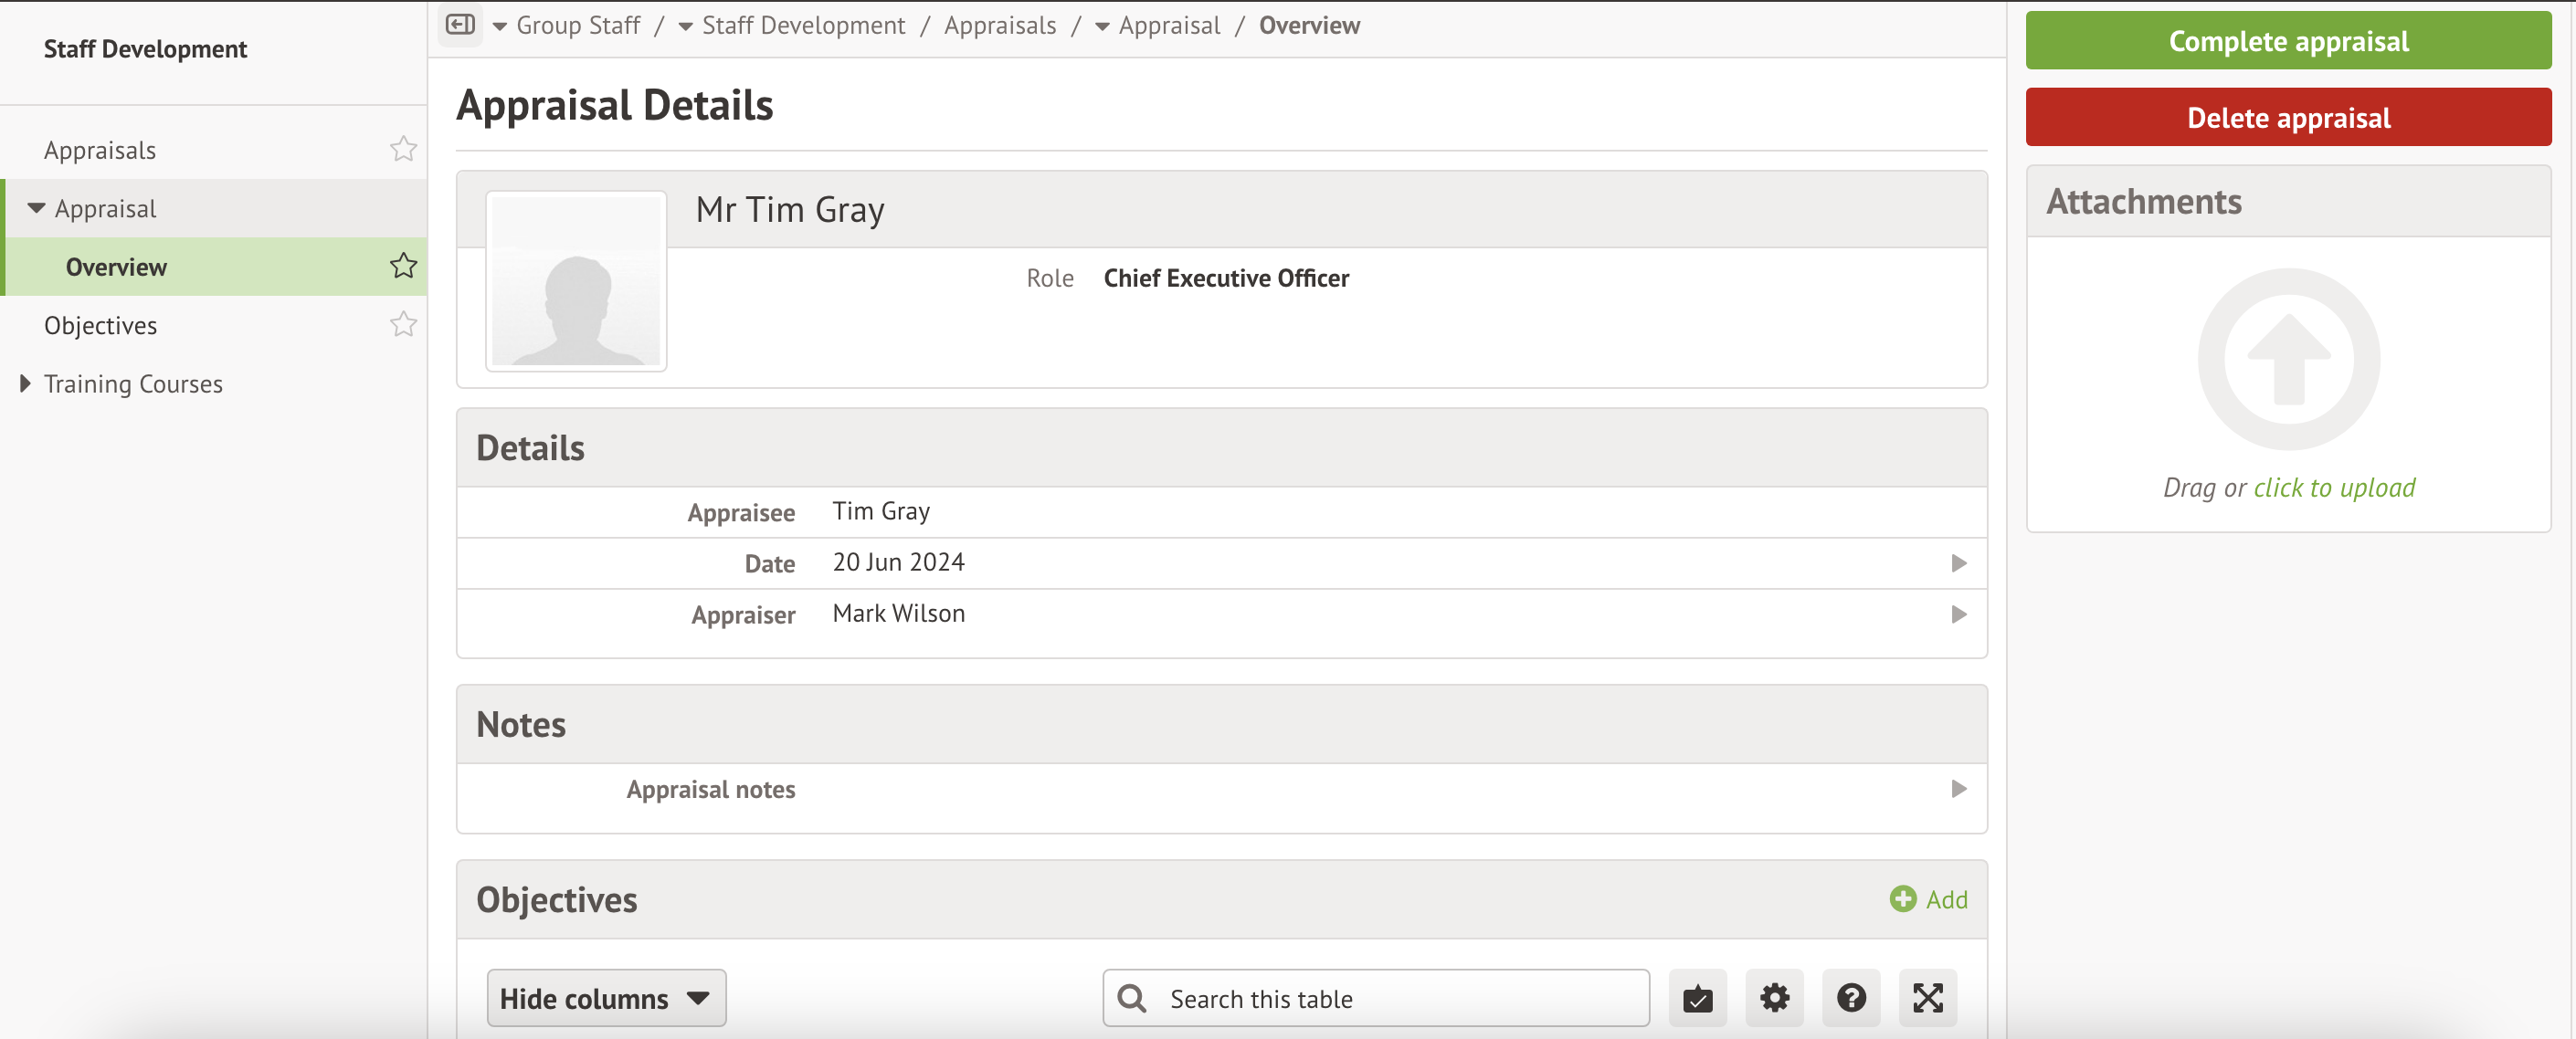
Task: Collapse the Appraisal sidebar section
Action: coord(36,208)
